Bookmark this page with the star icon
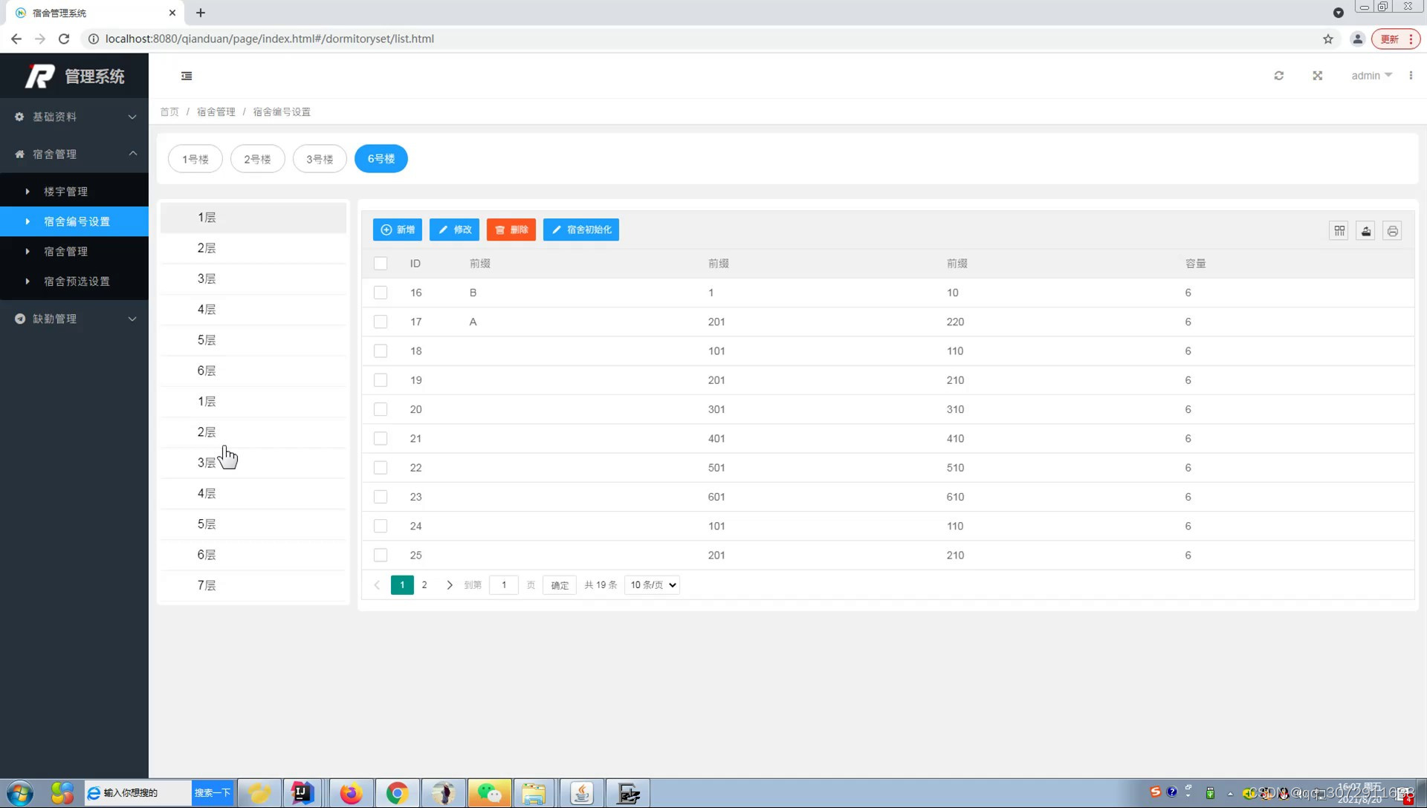Screen dimensions: 1427x808 click(1328, 39)
